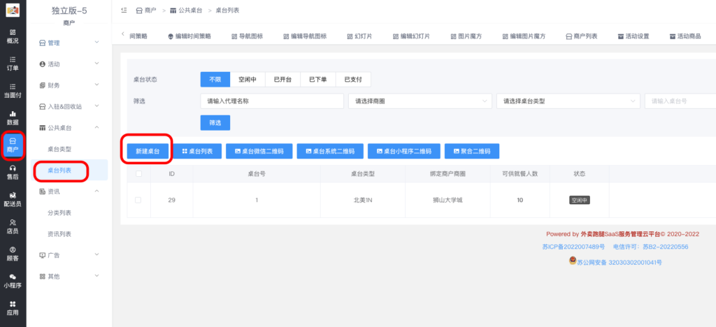Open 桌台小程序二维码 button
716x327 pixels.
tap(403, 152)
